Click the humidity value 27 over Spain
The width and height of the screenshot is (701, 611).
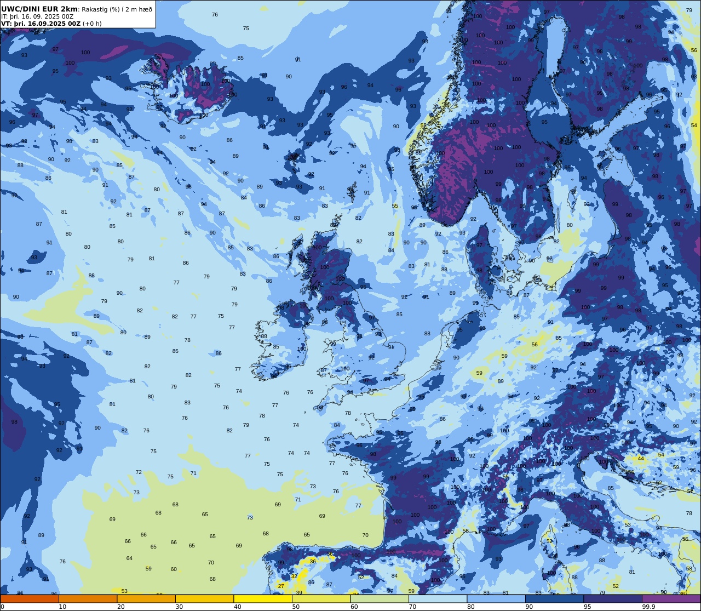(281, 586)
